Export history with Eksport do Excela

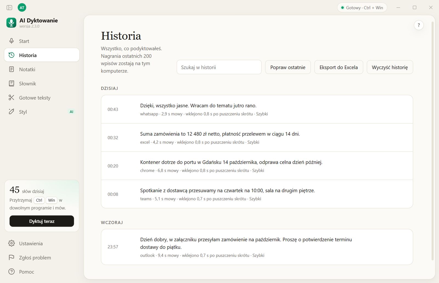click(339, 67)
